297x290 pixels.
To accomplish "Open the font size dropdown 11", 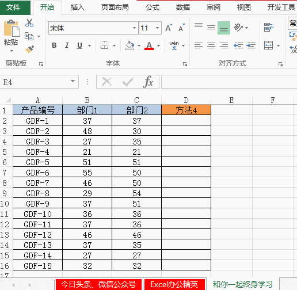I will (x=157, y=28).
